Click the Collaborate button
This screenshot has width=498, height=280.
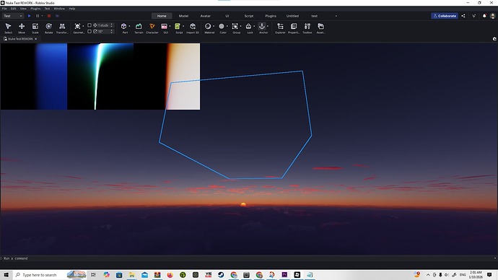[445, 16]
